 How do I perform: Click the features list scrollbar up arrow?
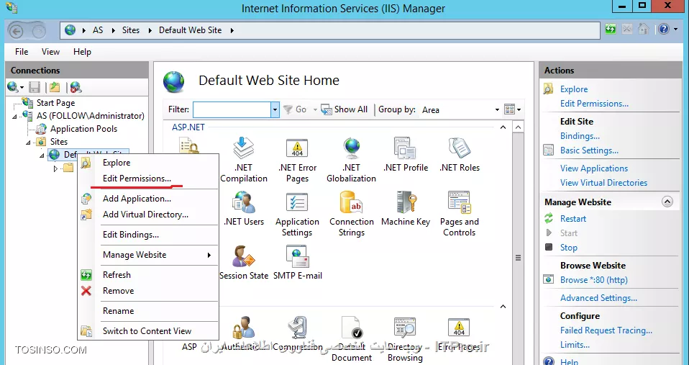click(518, 127)
